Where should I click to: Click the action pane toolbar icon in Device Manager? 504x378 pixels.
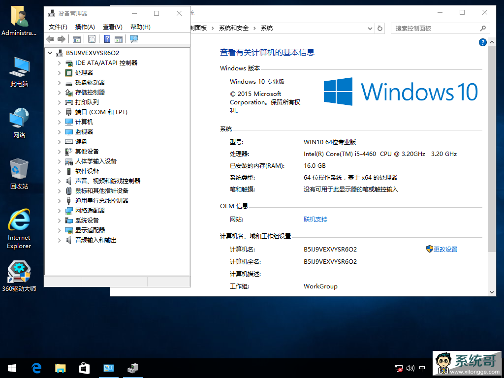pos(119,39)
